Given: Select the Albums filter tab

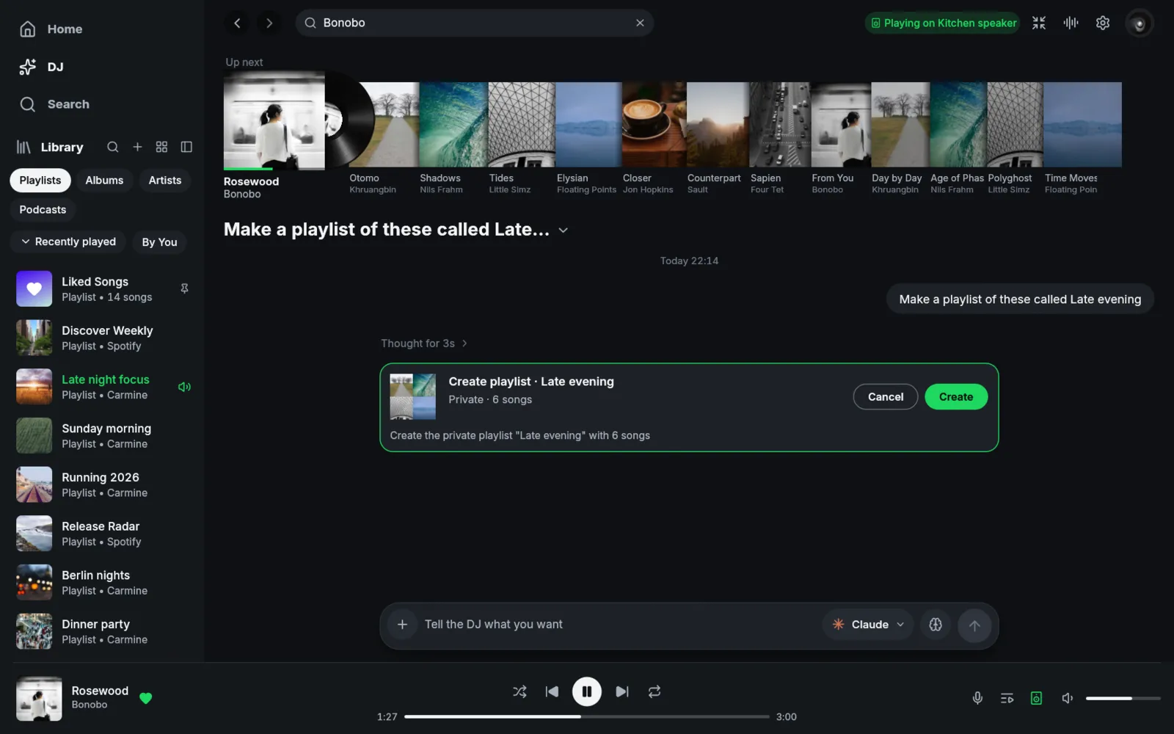Looking at the screenshot, I should pos(104,181).
